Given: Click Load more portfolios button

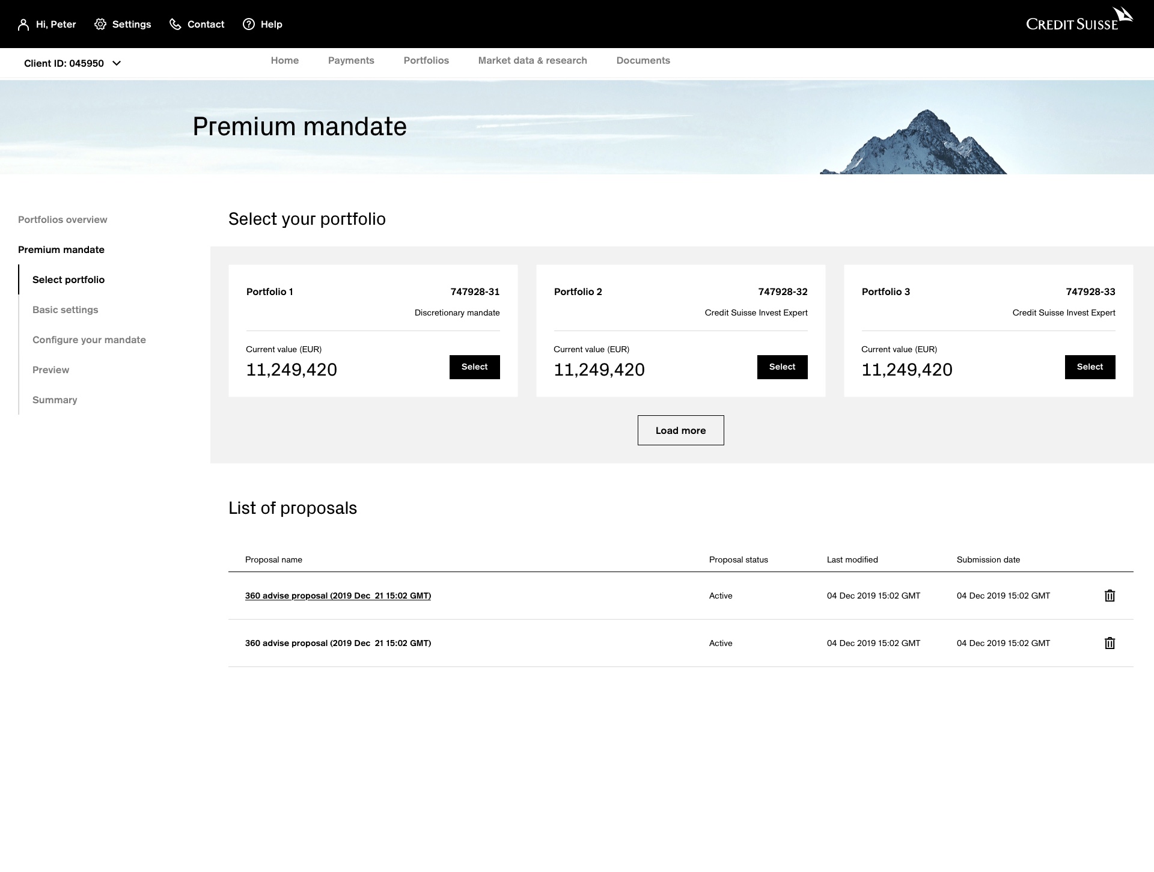Looking at the screenshot, I should coord(681,430).
